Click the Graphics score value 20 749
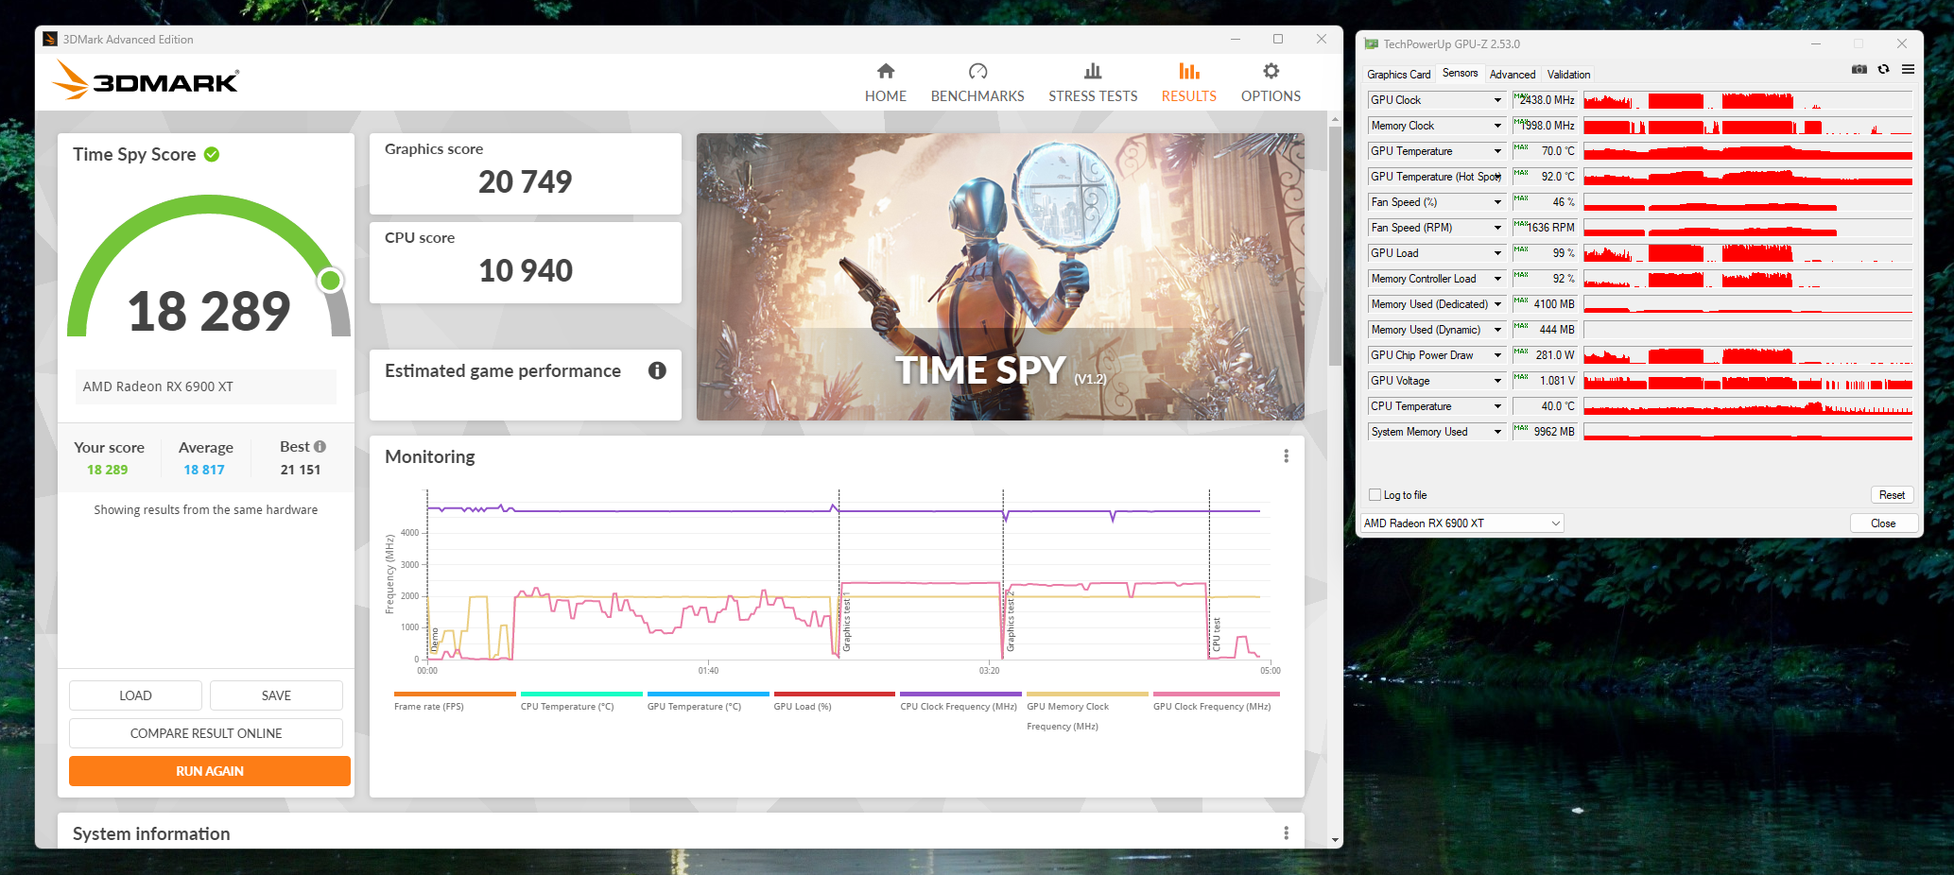 [x=526, y=181]
